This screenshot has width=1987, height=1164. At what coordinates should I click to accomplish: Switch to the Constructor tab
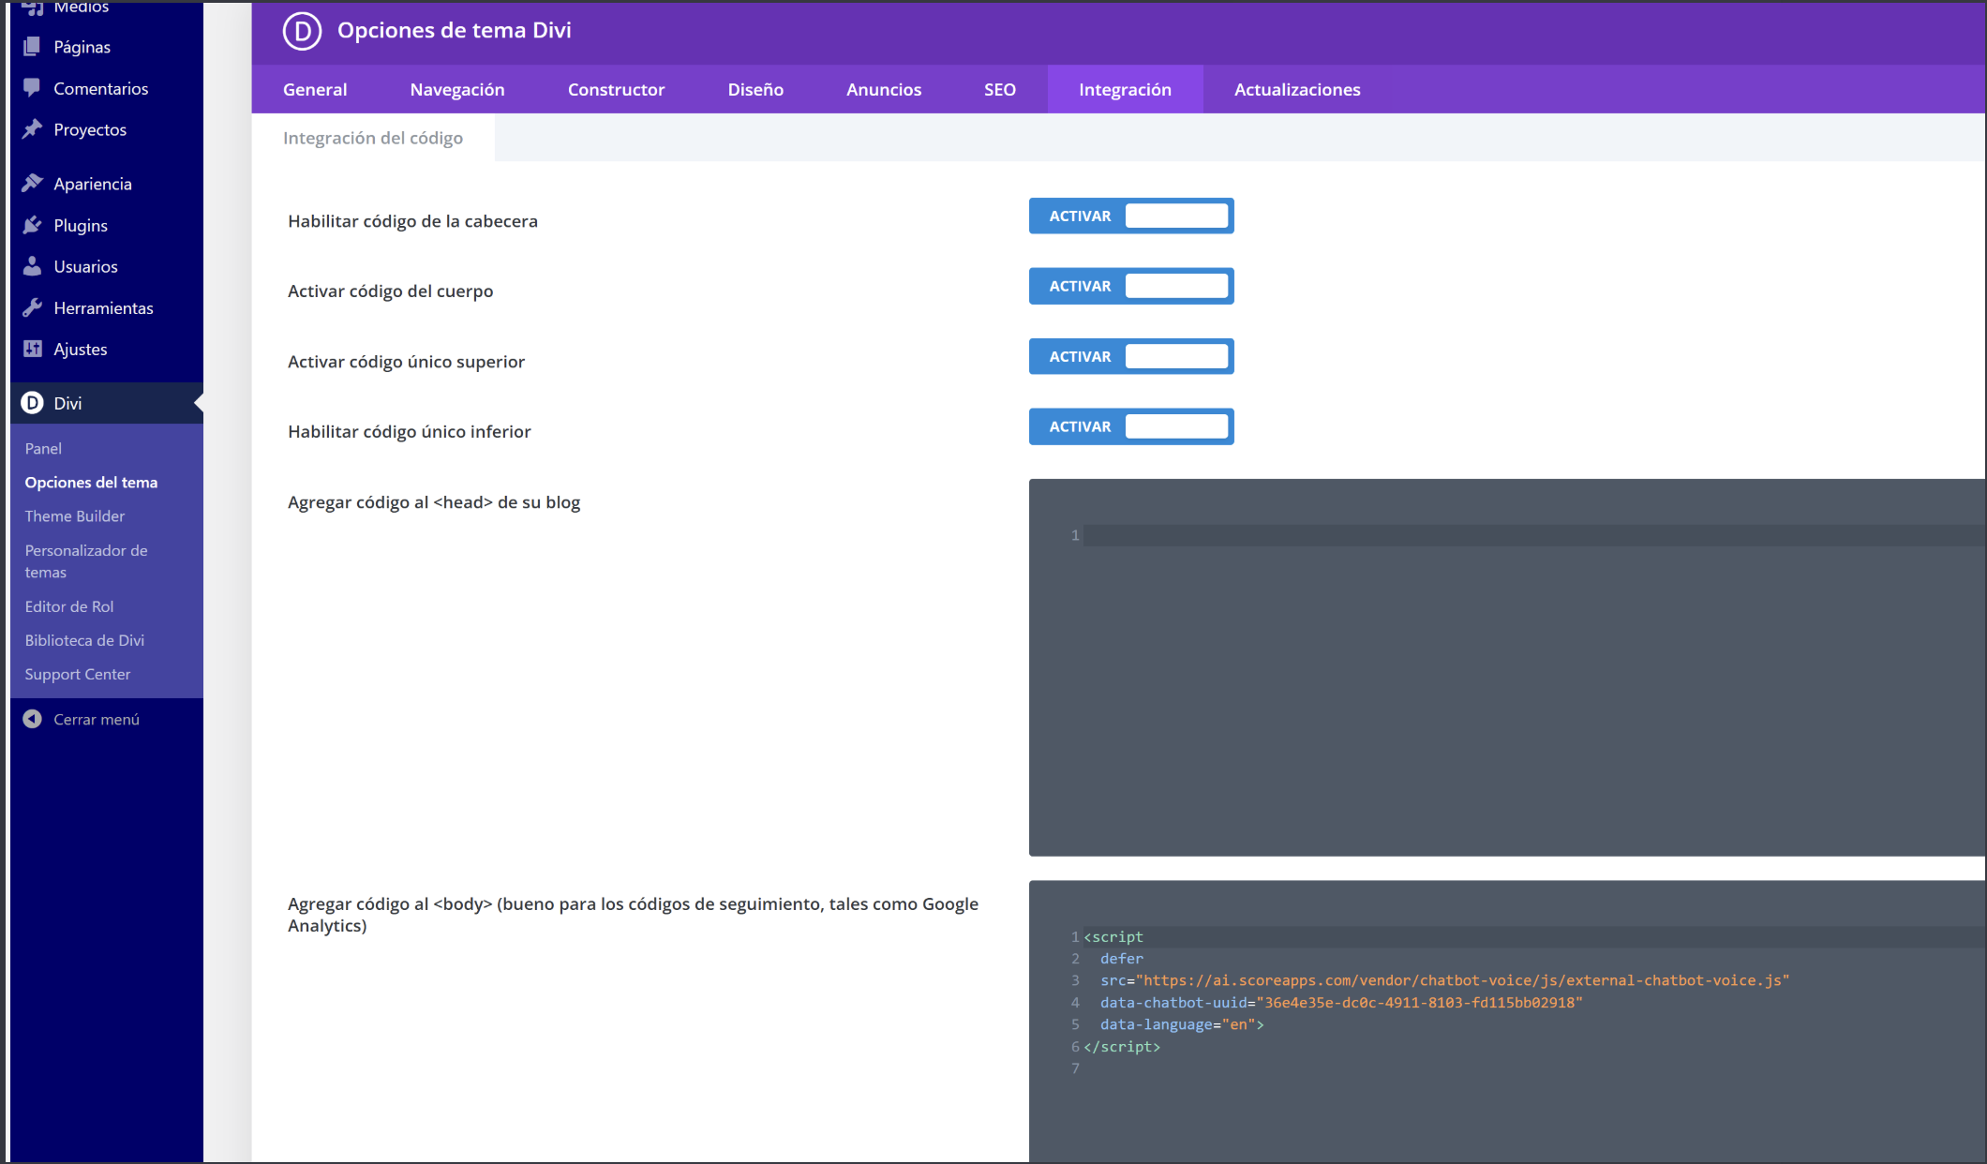pyautogui.click(x=616, y=90)
